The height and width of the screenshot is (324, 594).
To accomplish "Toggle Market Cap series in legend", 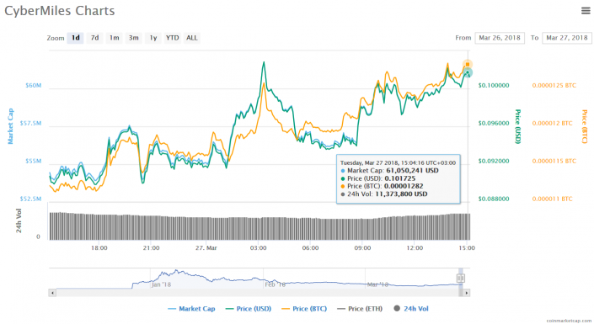I will coord(191,309).
